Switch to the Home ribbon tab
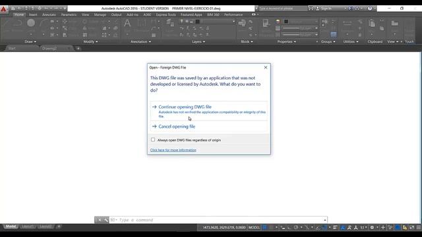Screen dimensions: 422x237 (19, 14)
